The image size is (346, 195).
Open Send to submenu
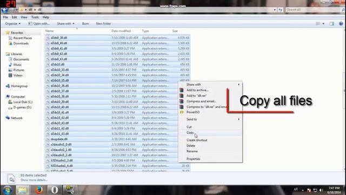(210, 119)
